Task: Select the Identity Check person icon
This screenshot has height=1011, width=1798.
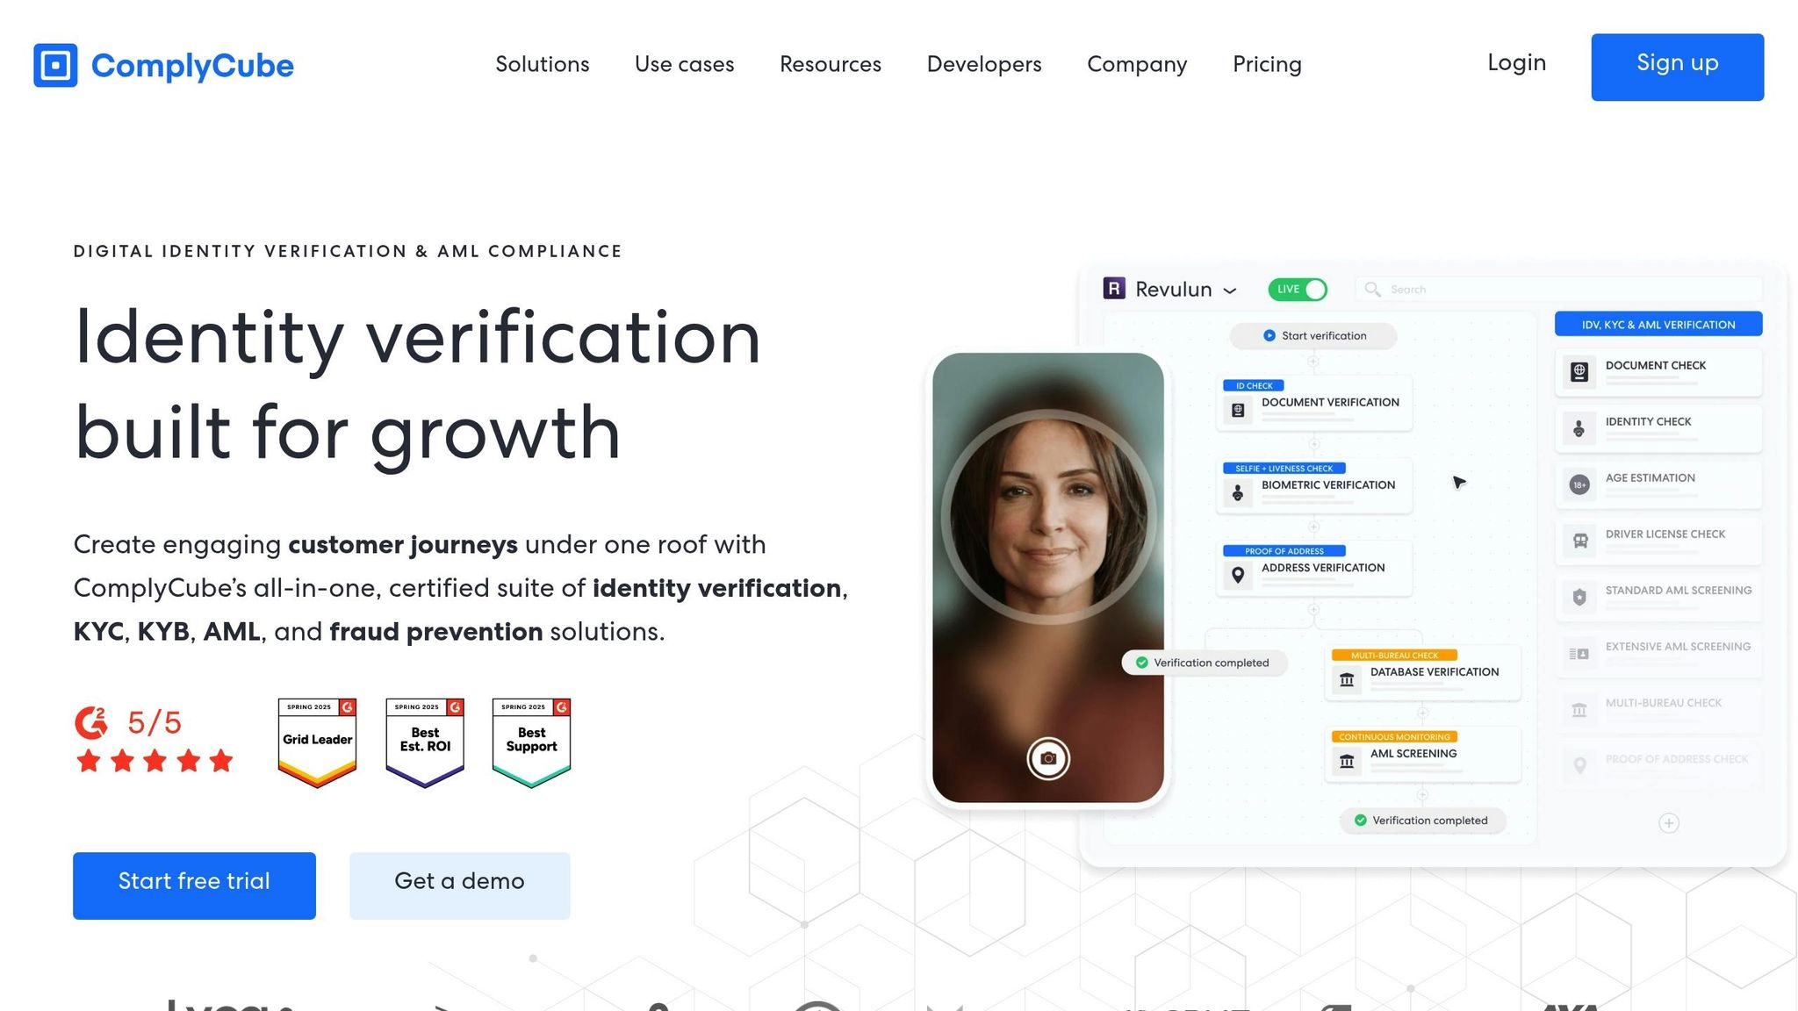Action: click(1579, 428)
